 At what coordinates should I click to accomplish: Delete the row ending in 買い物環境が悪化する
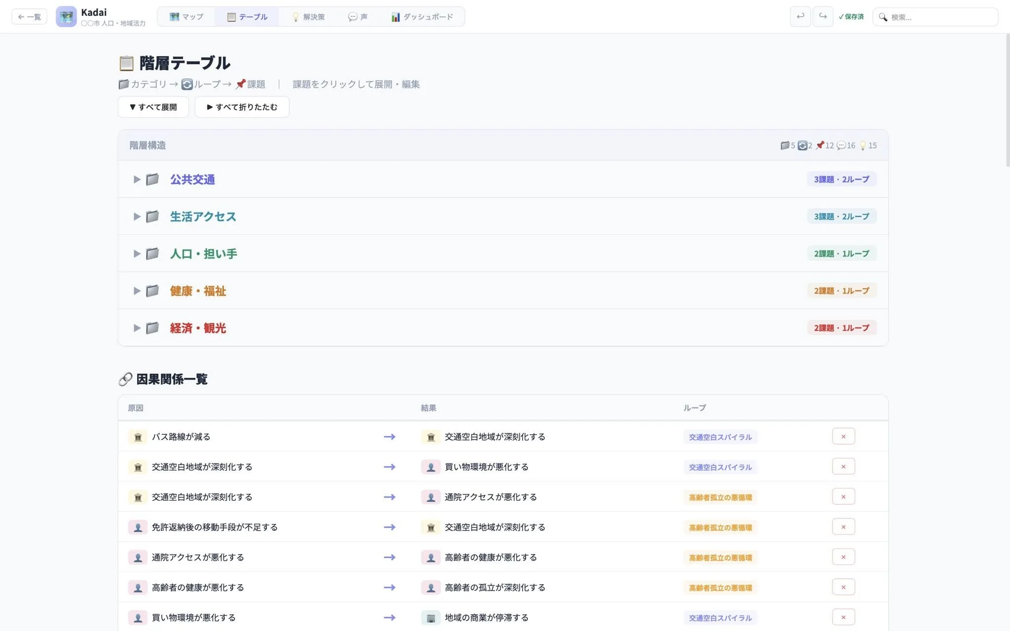click(x=843, y=466)
